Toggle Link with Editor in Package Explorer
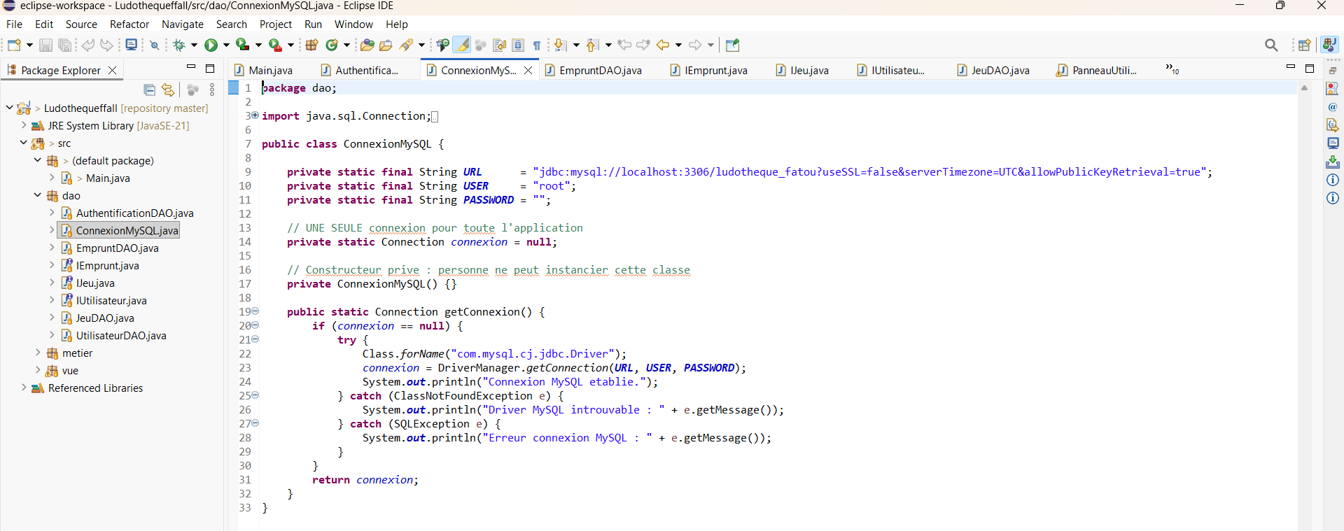This screenshot has width=1344, height=531. pos(168,90)
